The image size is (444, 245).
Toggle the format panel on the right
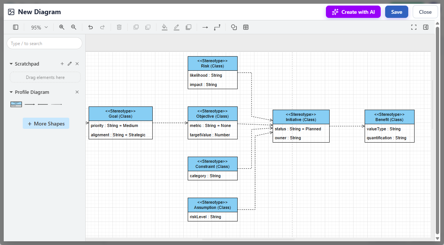click(x=425, y=27)
